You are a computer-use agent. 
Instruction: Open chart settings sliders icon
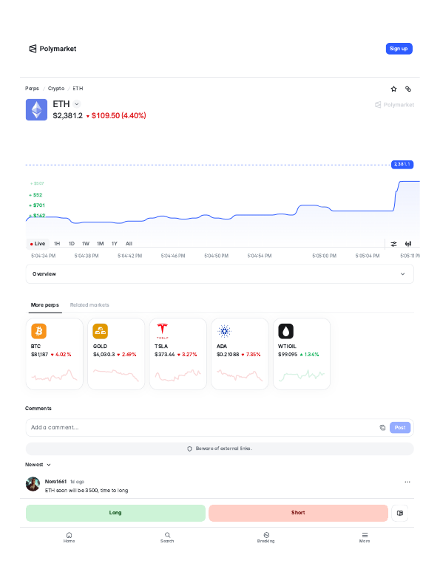click(x=393, y=244)
